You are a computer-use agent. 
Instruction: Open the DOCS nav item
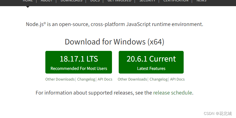click(95, 1)
